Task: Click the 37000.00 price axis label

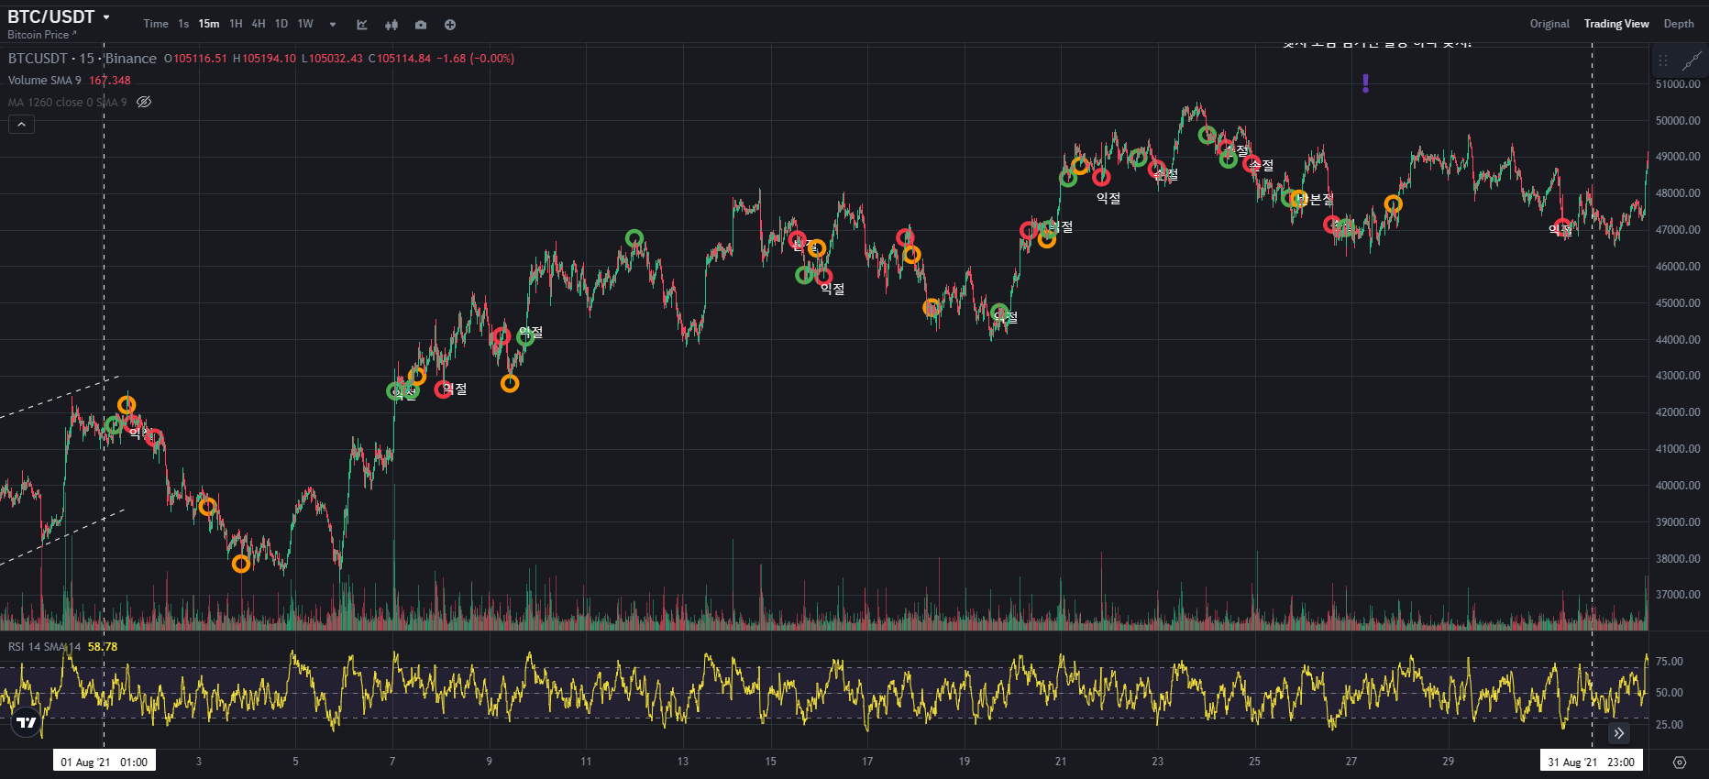Action: (x=1678, y=595)
